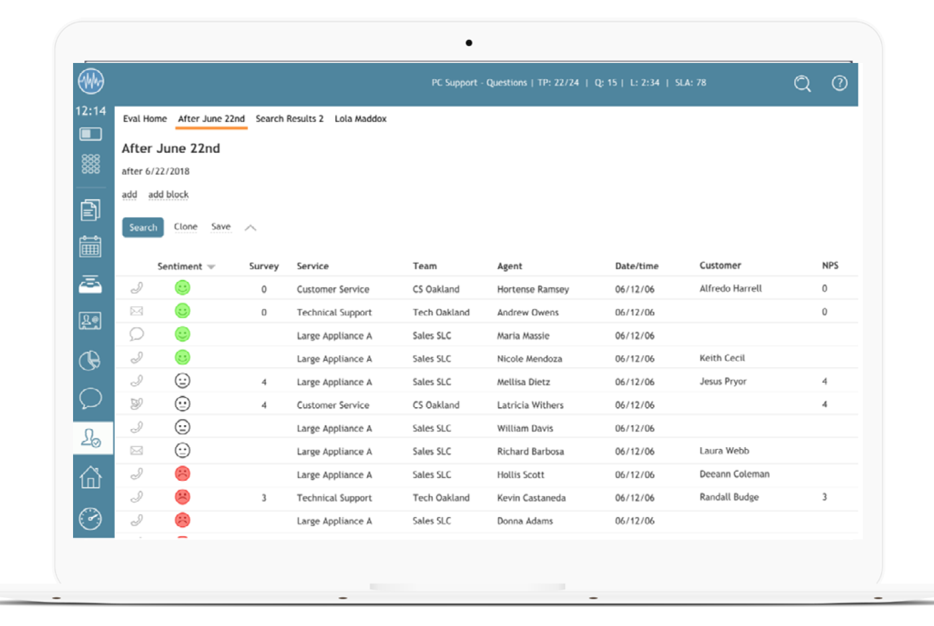Select the evaluation person-check sidebar icon
The image size is (934, 626).
(91, 438)
